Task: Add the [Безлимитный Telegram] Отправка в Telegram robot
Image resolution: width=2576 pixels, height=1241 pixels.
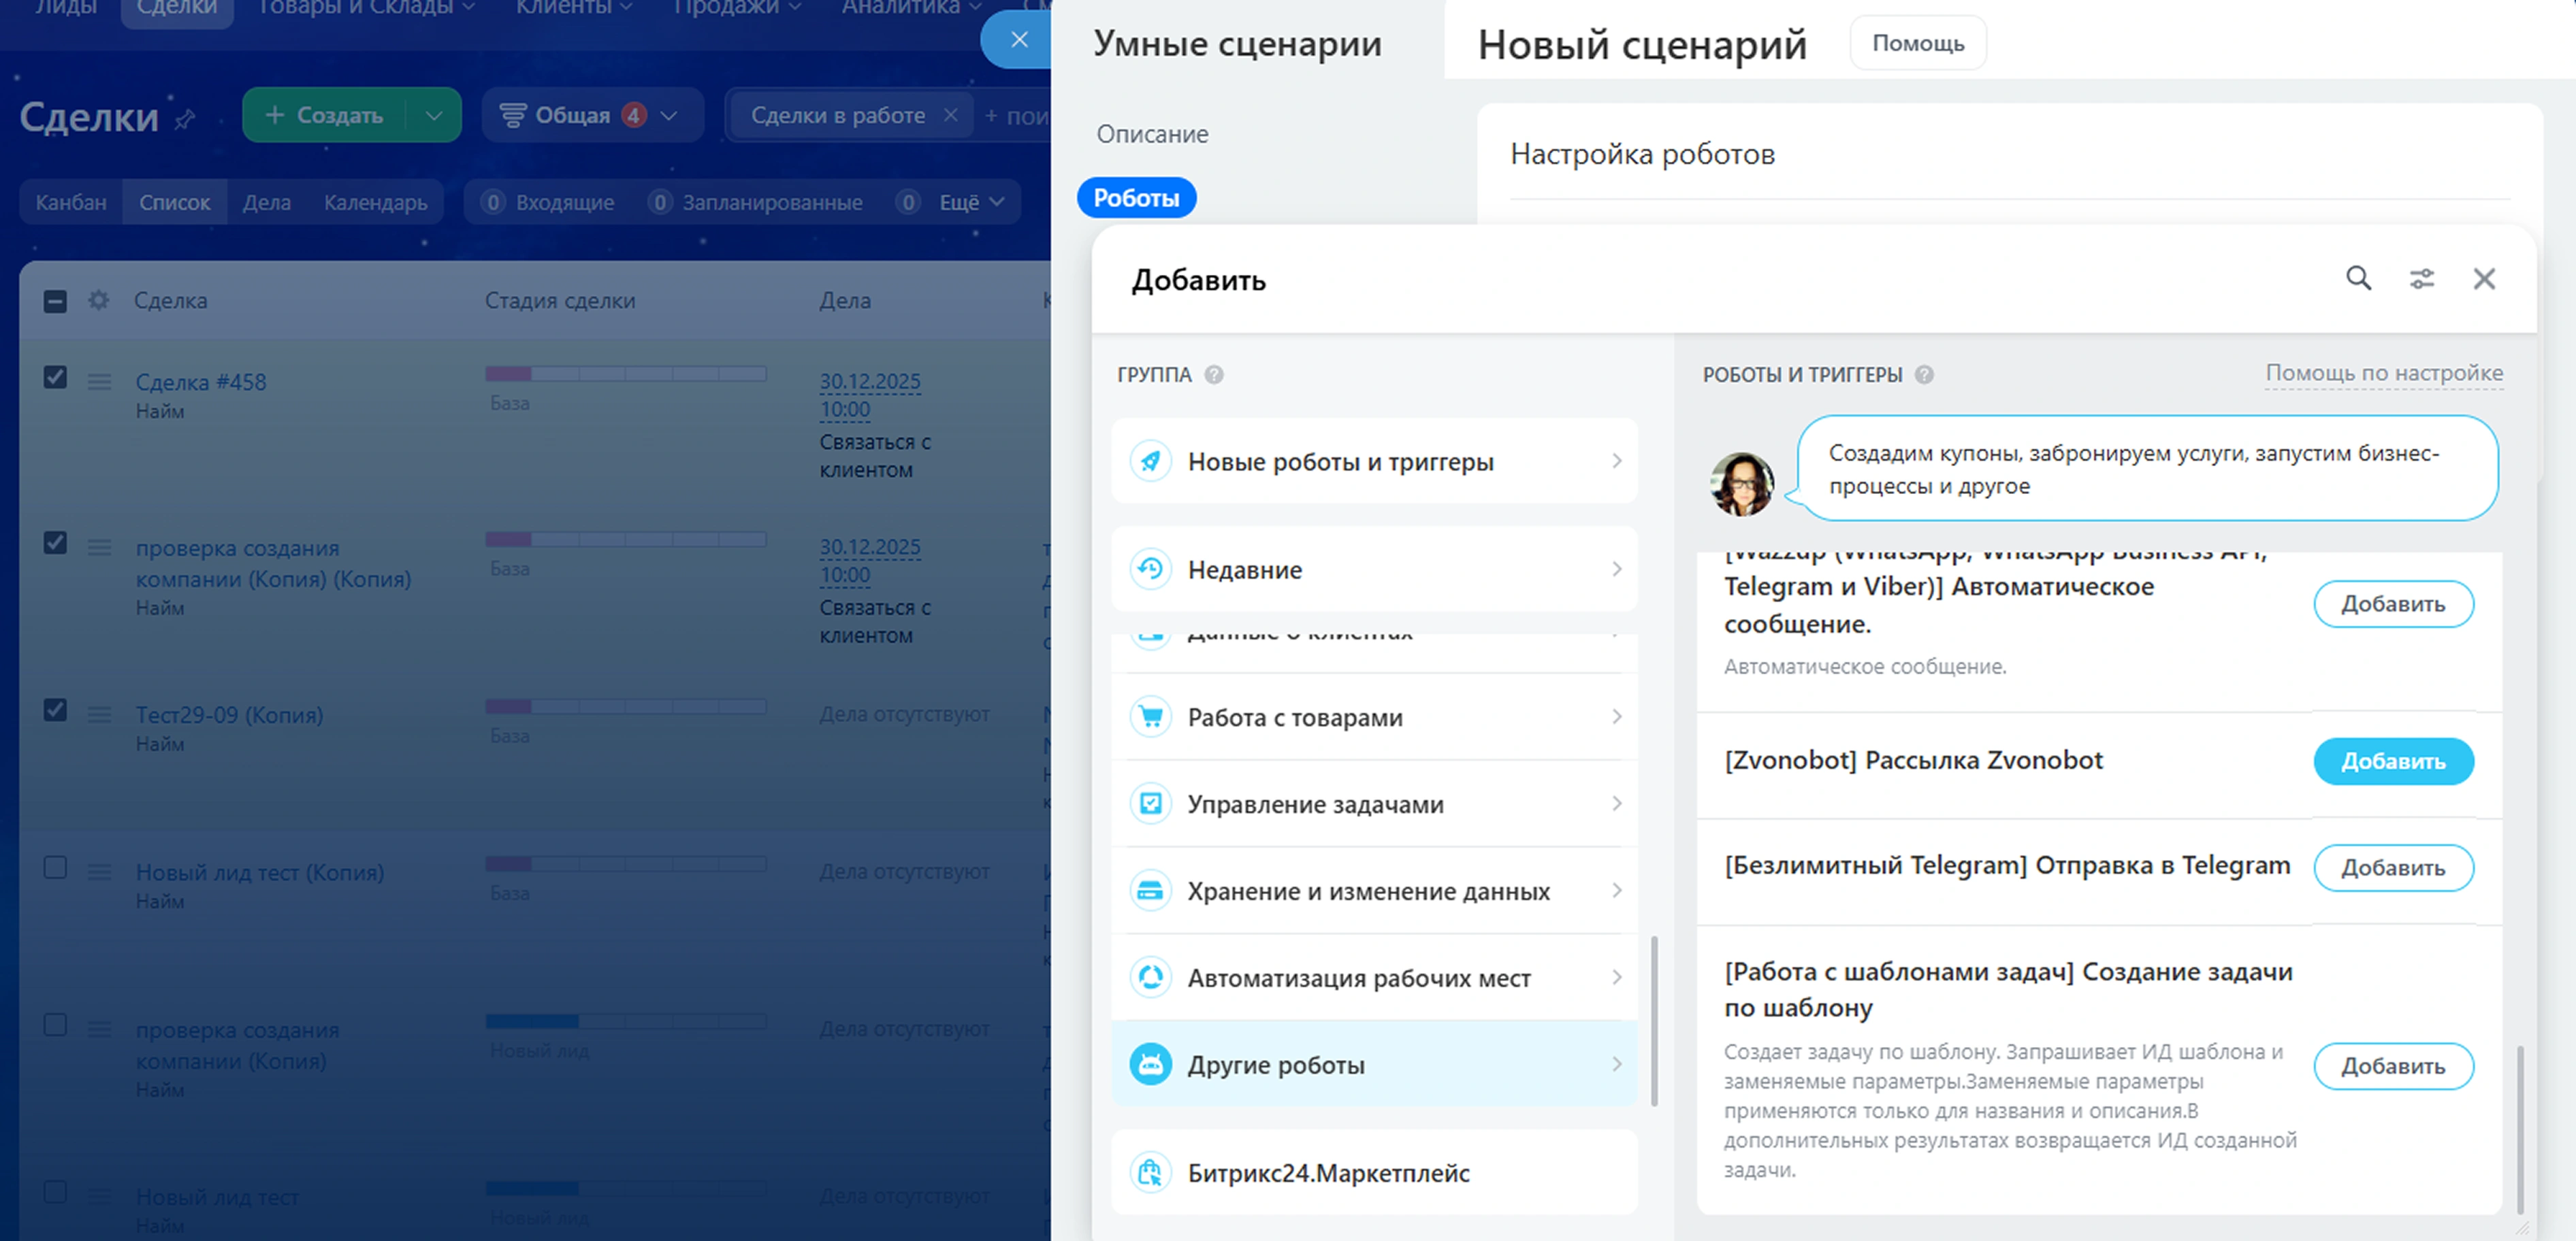Action: (2393, 867)
